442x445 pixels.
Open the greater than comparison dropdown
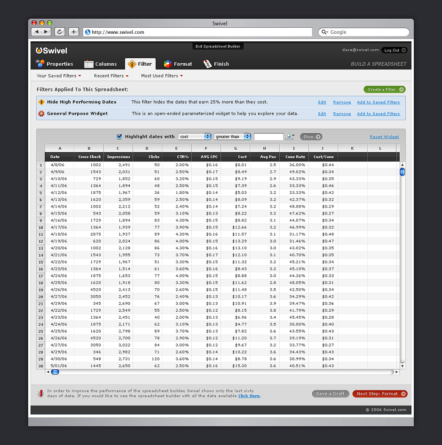click(x=232, y=137)
